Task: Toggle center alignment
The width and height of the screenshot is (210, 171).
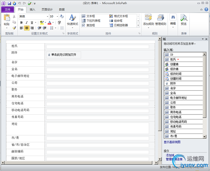Action: coord(27,28)
